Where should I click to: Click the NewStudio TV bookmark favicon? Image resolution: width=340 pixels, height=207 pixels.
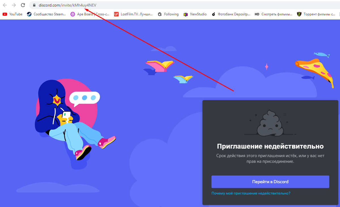pos(186,14)
